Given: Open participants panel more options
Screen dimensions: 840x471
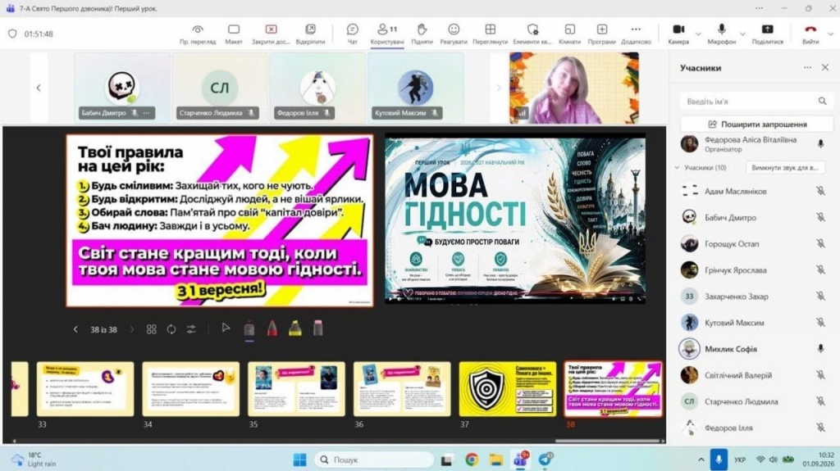Looking at the screenshot, I should coord(807,67).
